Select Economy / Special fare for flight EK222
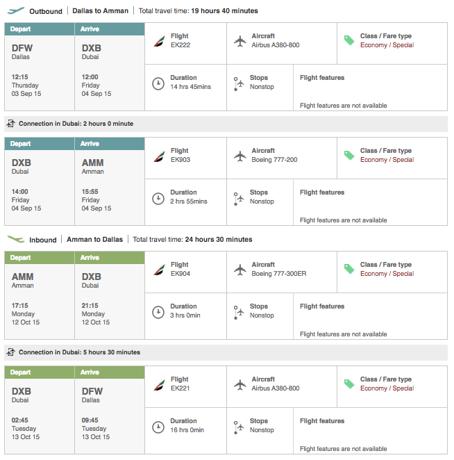454x460 pixels. 387,45
